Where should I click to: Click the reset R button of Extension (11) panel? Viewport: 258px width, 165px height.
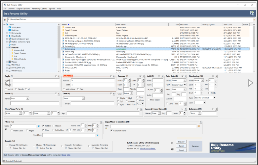pyautogui.click(x=216, y=109)
